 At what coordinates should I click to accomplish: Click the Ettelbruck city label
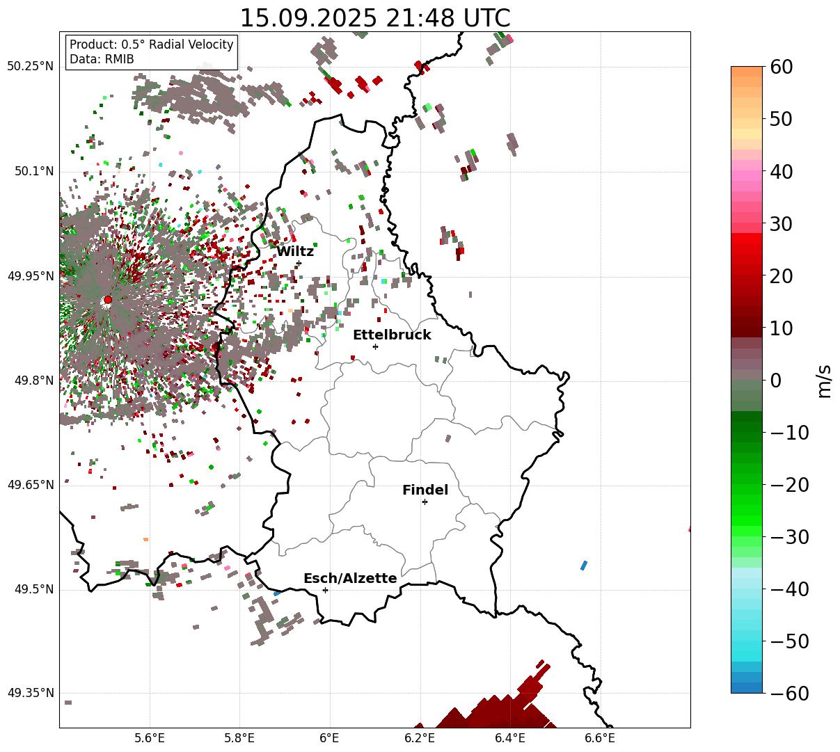(392, 335)
